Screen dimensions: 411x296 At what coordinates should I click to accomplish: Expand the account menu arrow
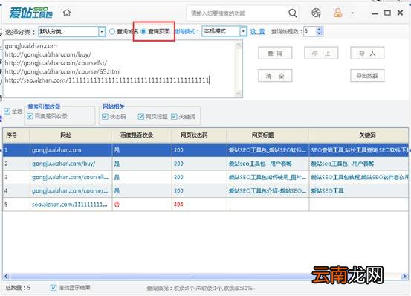352,13
